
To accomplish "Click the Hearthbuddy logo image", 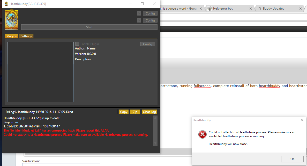I will 12,20.
